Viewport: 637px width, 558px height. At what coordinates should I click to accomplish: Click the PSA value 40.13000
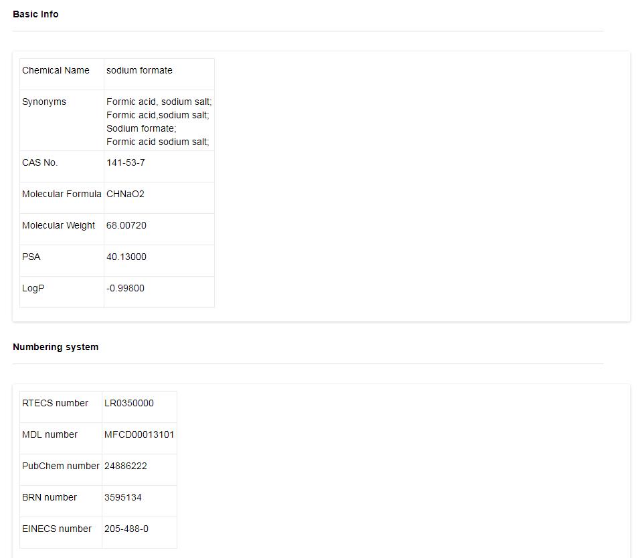126,257
